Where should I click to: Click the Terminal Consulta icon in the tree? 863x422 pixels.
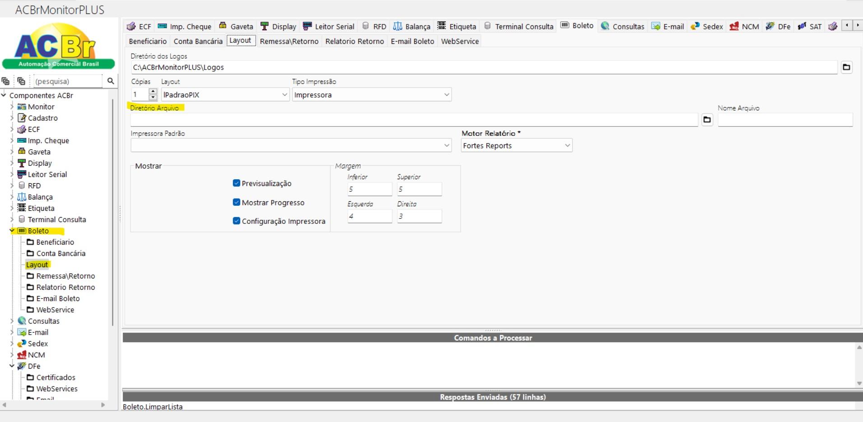22,219
